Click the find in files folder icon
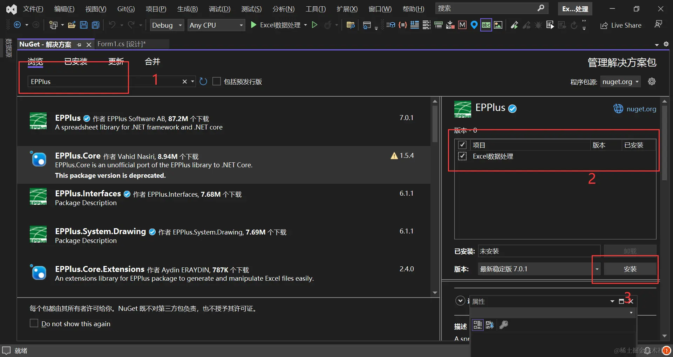This screenshot has width=673, height=357. pyautogui.click(x=351, y=25)
